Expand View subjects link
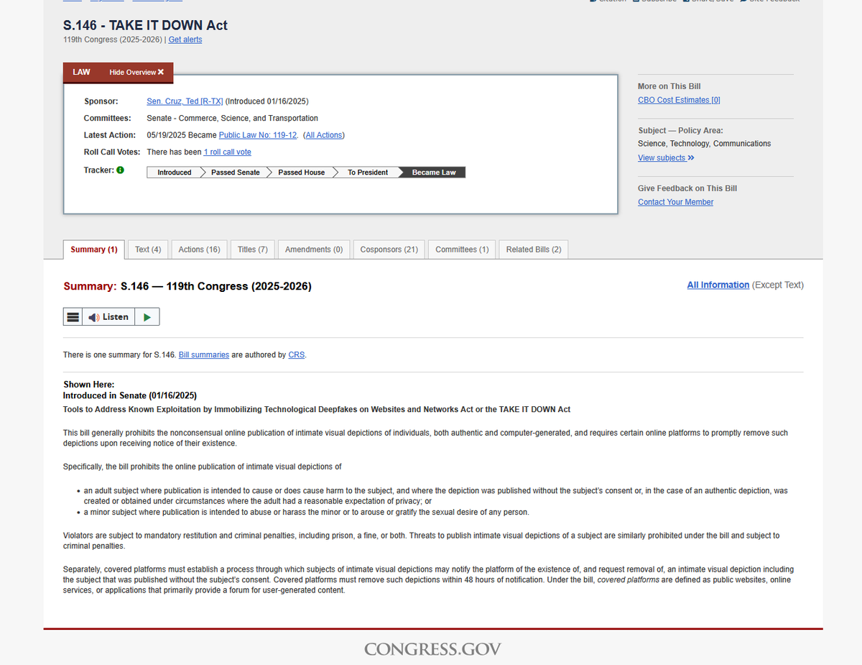 pos(666,158)
